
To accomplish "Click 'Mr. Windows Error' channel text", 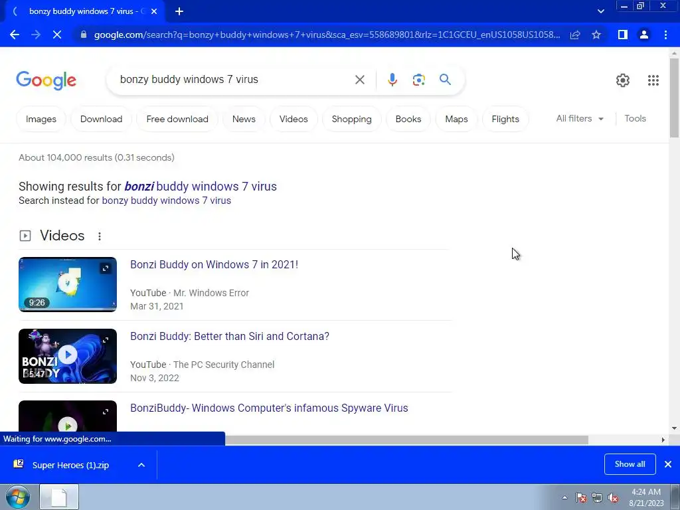I will tap(211, 293).
